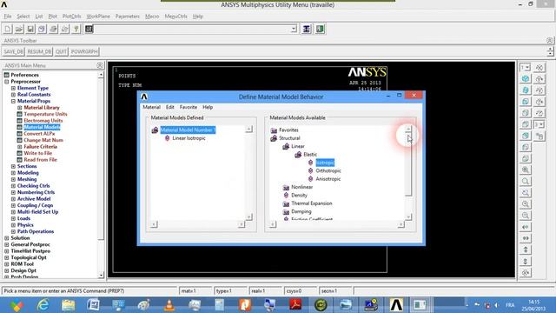The image size is (556, 313).
Task: Click the New Analysis toolbar icon
Action: tap(8, 29)
